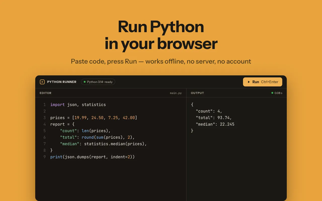
Task: Click the 'Paste code, press Run' subtitle
Action: [161, 61]
